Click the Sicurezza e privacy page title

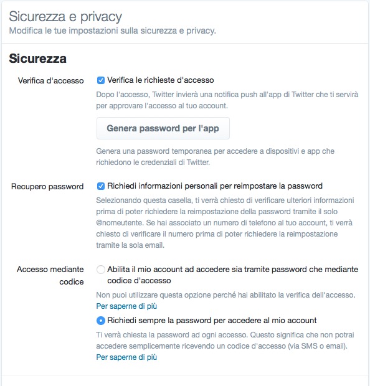click(65, 17)
